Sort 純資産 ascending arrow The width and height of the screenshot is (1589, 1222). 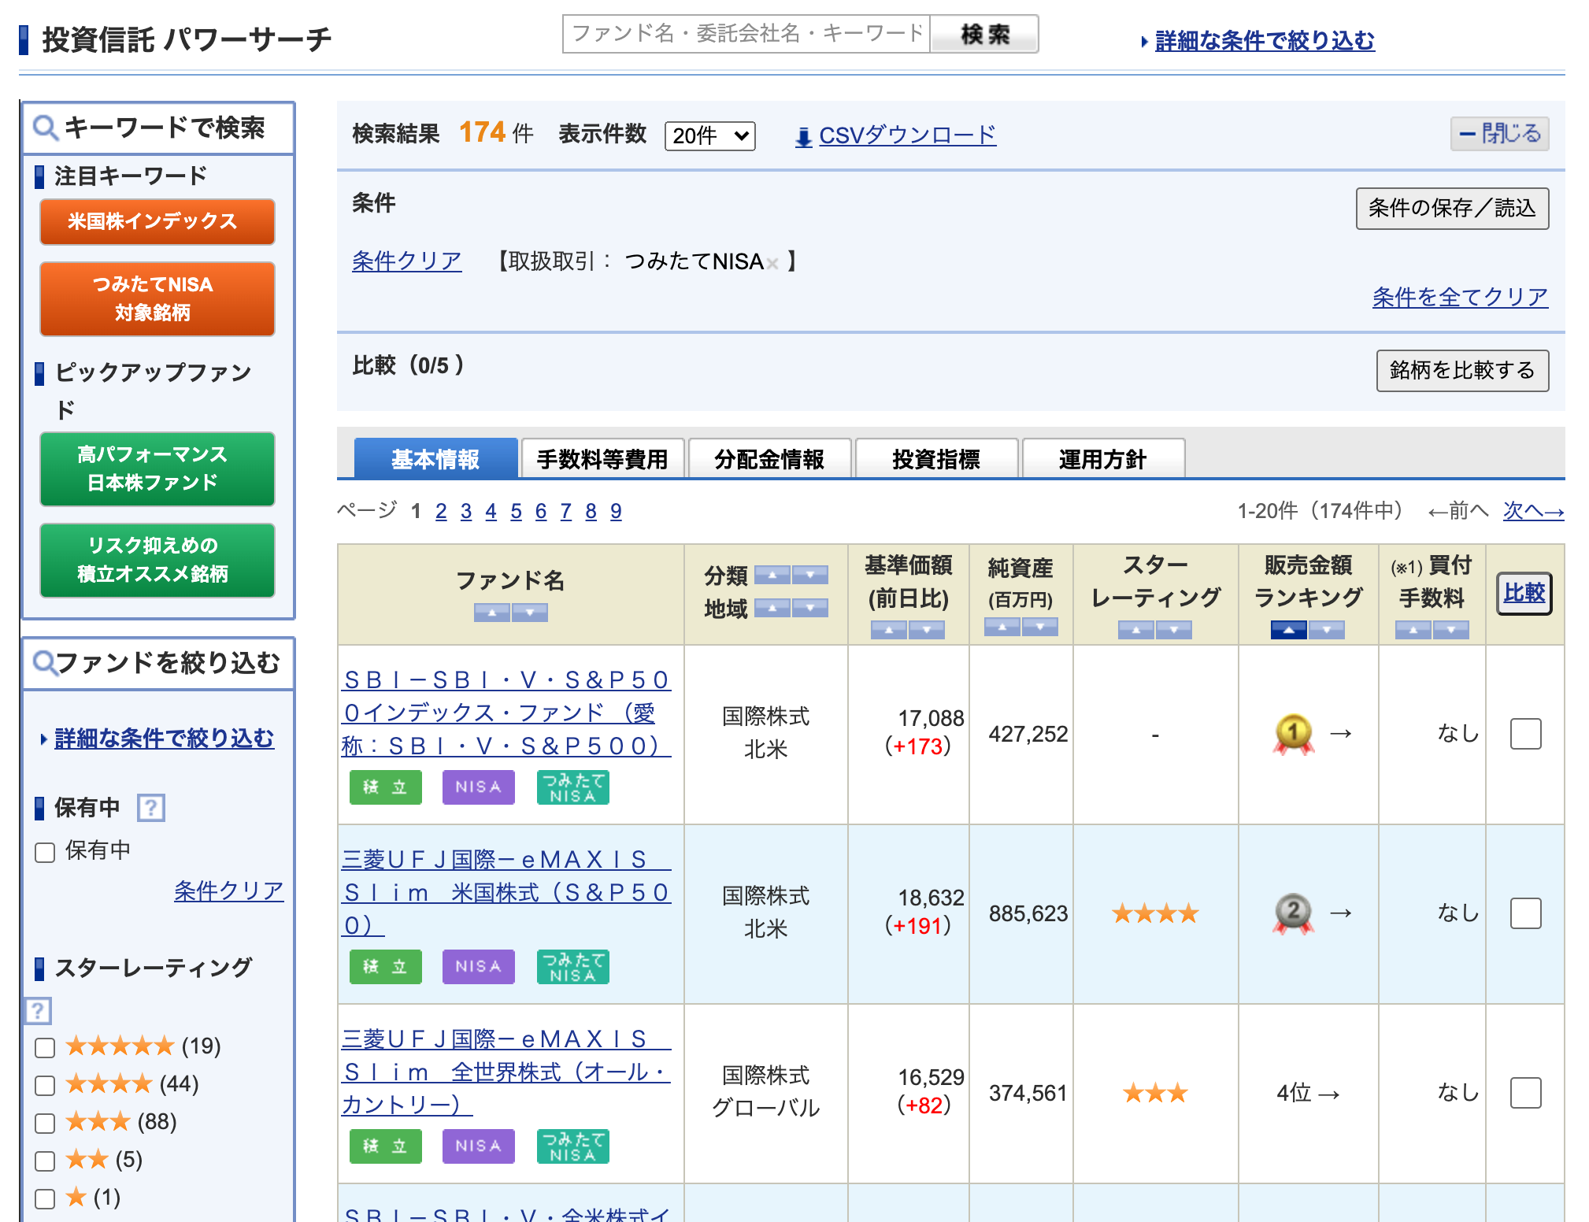[x=1002, y=627]
